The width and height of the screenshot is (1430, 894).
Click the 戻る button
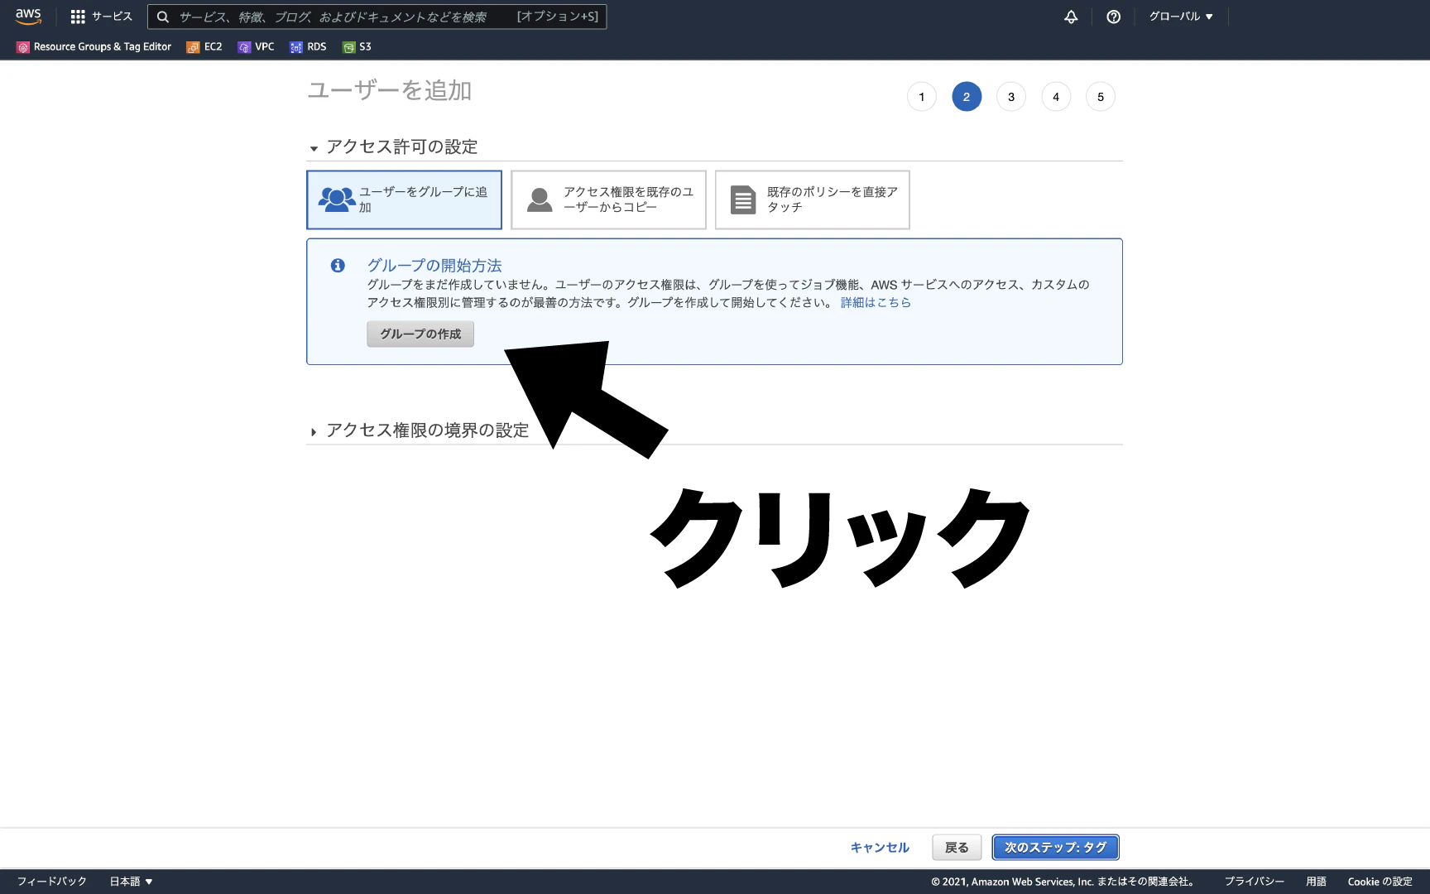[957, 848]
